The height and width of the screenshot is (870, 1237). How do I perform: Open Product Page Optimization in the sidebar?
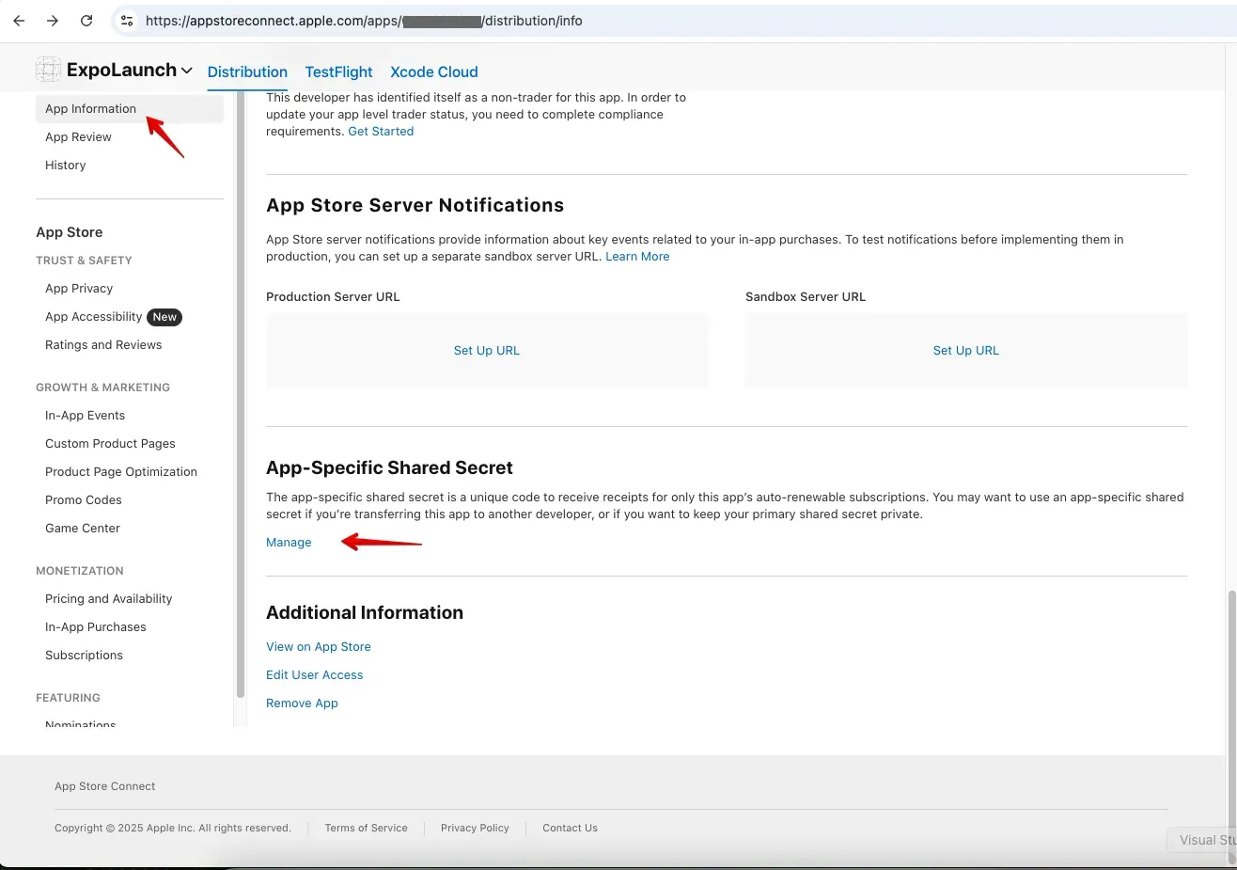pyautogui.click(x=121, y=472)
